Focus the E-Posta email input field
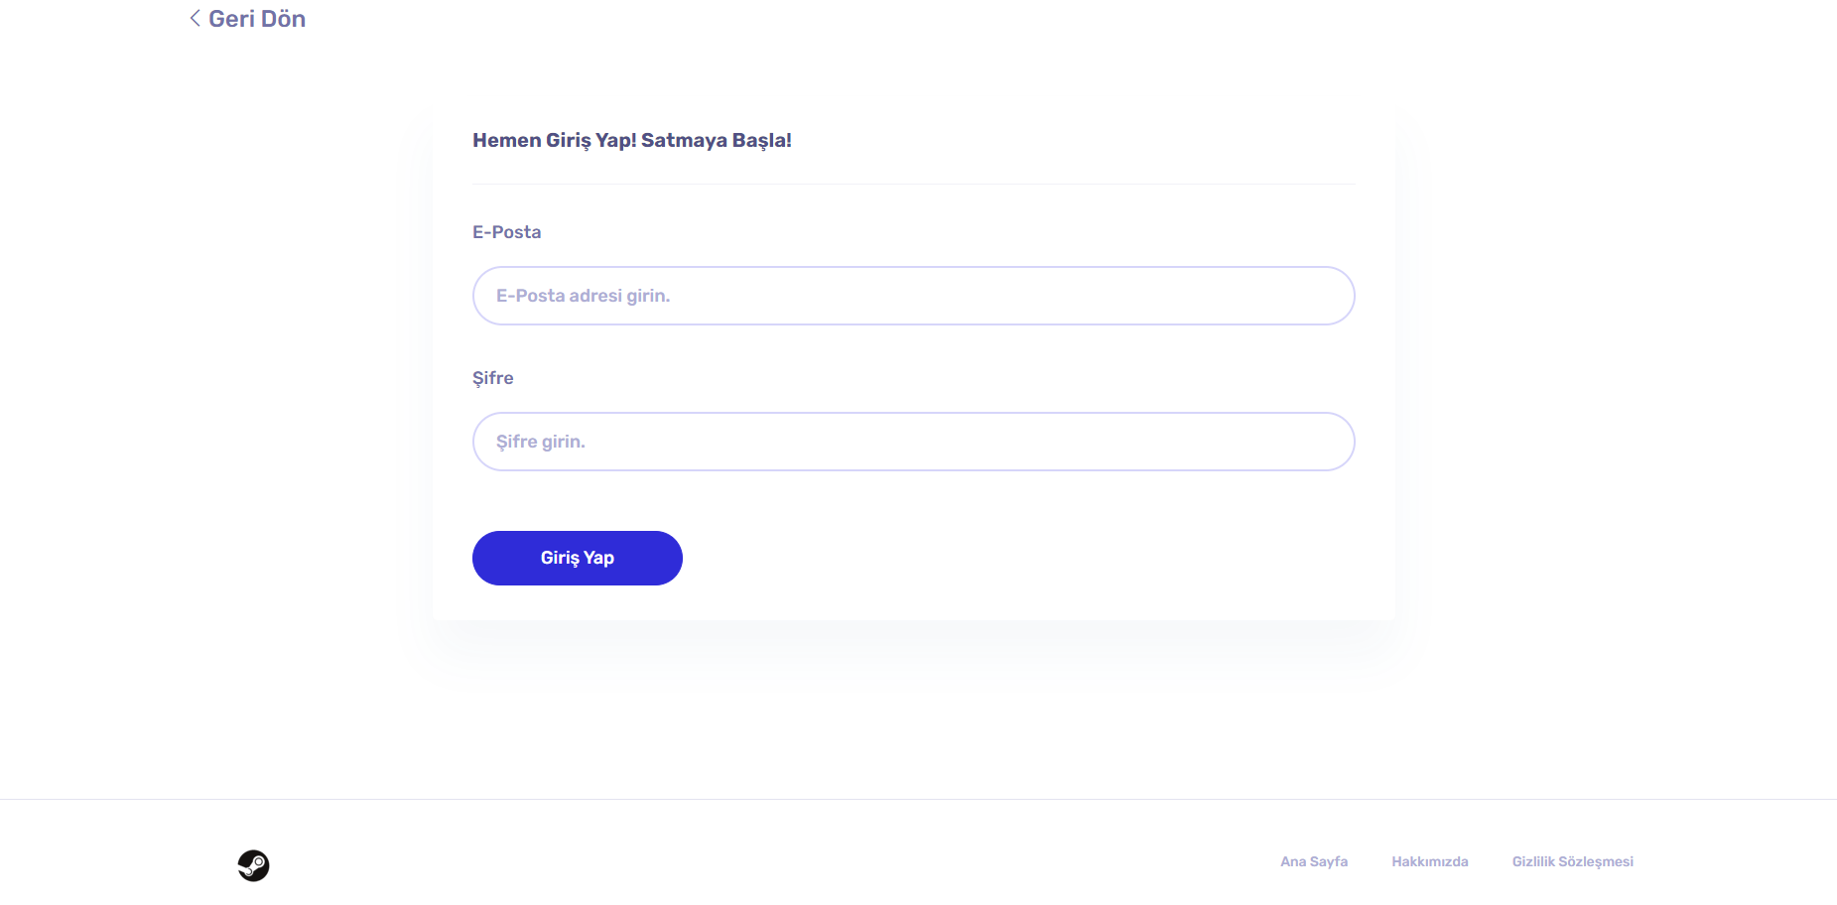The width and height of the screenshot is (1837, 905). pyautogui.click(x=913, y=296)
